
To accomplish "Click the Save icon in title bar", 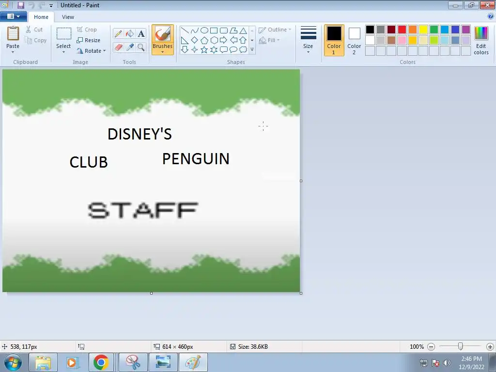I will [21, 5].
